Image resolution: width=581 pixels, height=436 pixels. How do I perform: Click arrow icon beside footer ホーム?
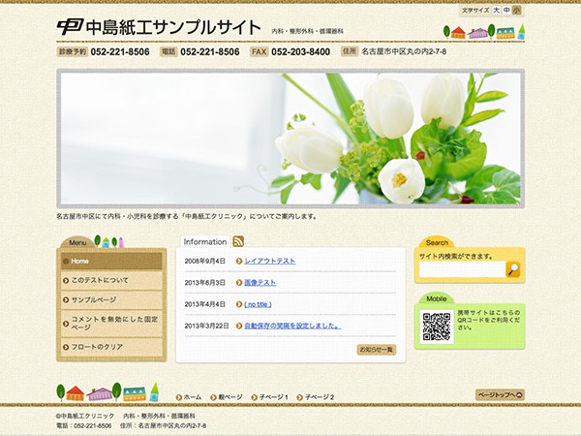(x=179, y=397)
